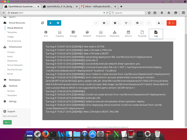Screen dimensions: 187x140
Task: Open the red trash delete dropdown
Action: pos(171,23)
